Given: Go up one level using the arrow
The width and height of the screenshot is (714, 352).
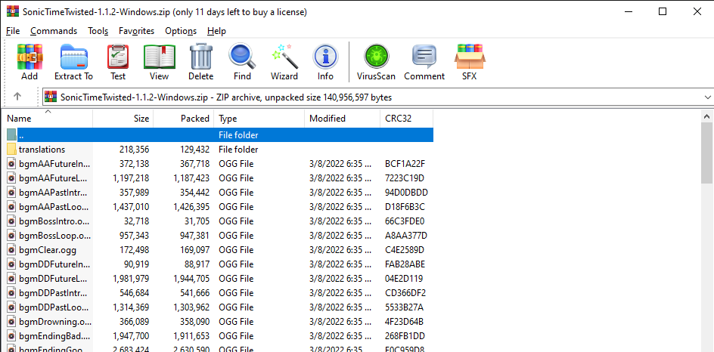Looking at the screenshot, I should pyautogui.click(x=17, y=97).
